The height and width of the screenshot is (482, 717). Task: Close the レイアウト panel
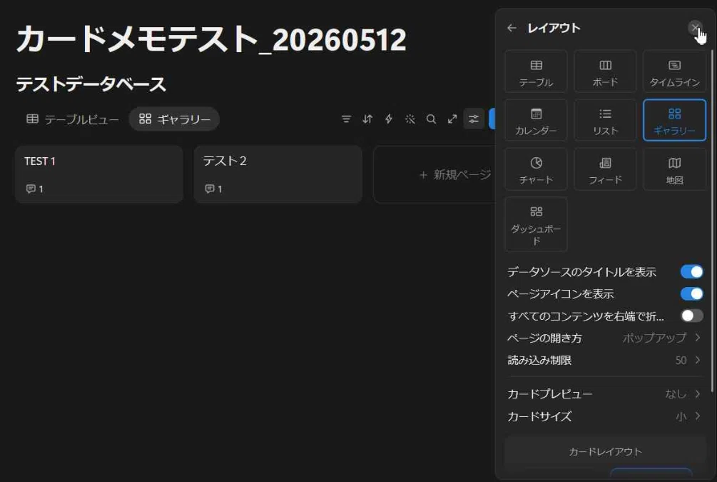[x=695, y=28]
